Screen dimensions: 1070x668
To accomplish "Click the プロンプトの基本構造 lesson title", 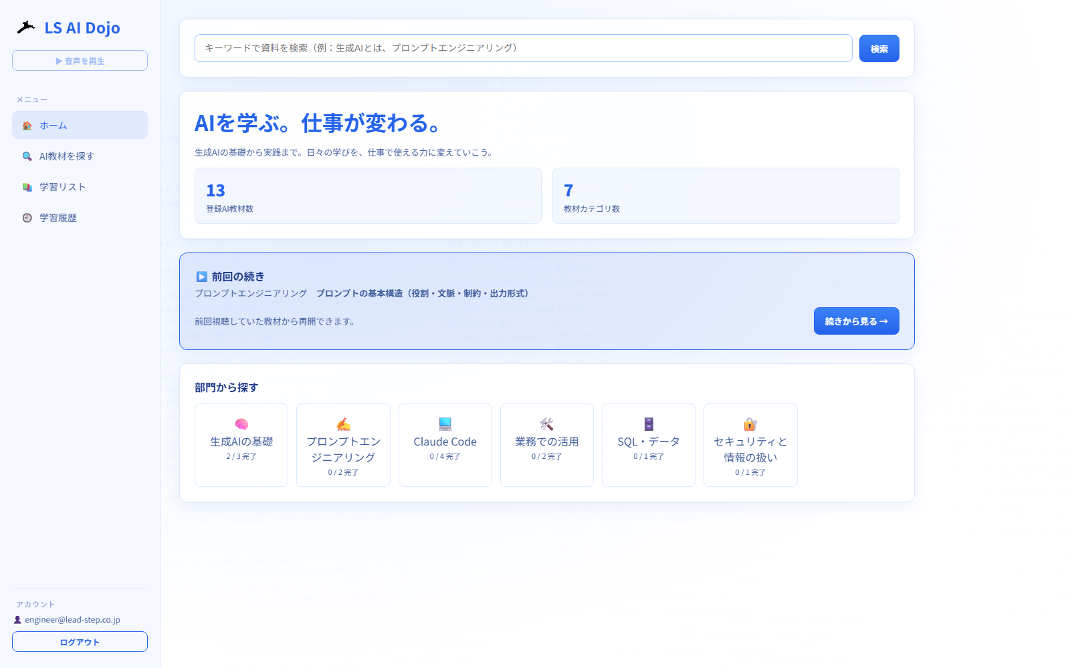I will click(x=424, y=293).
